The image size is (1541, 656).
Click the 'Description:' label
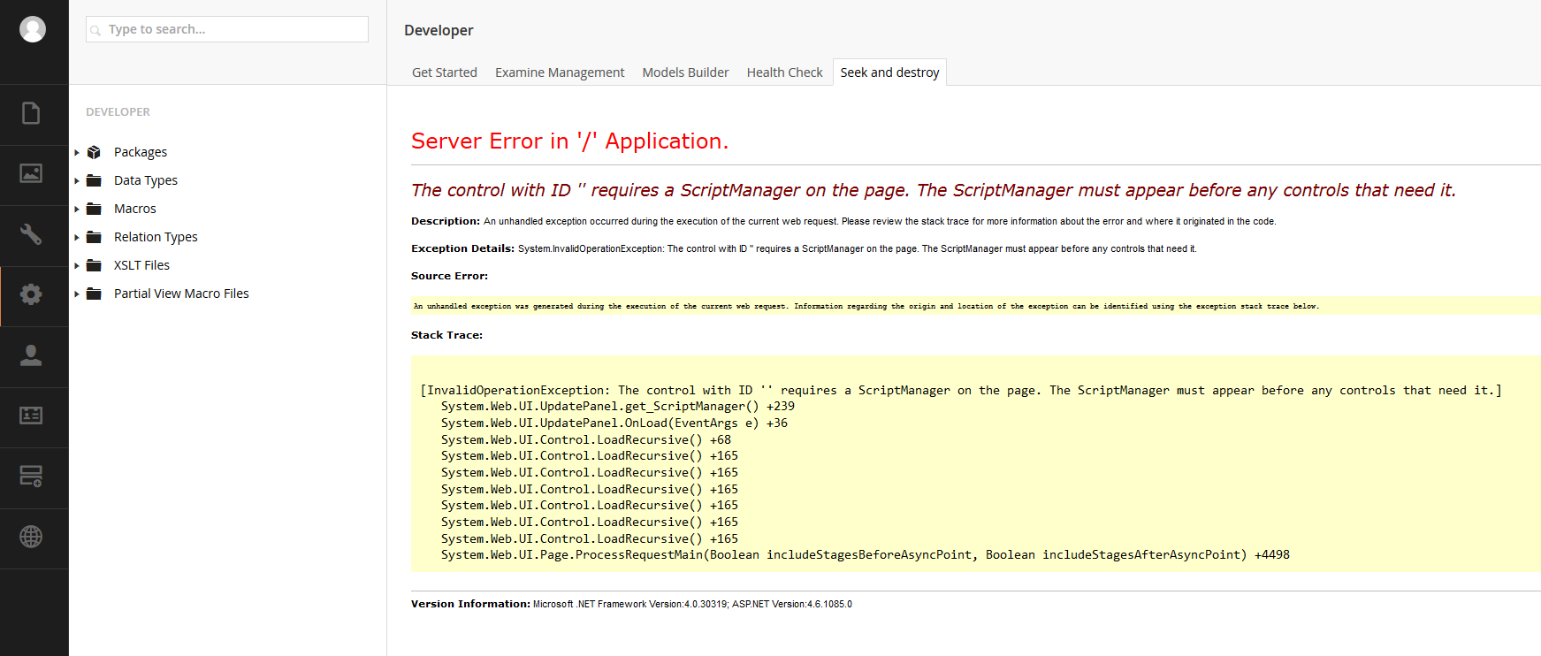click(x=446, y=221)
